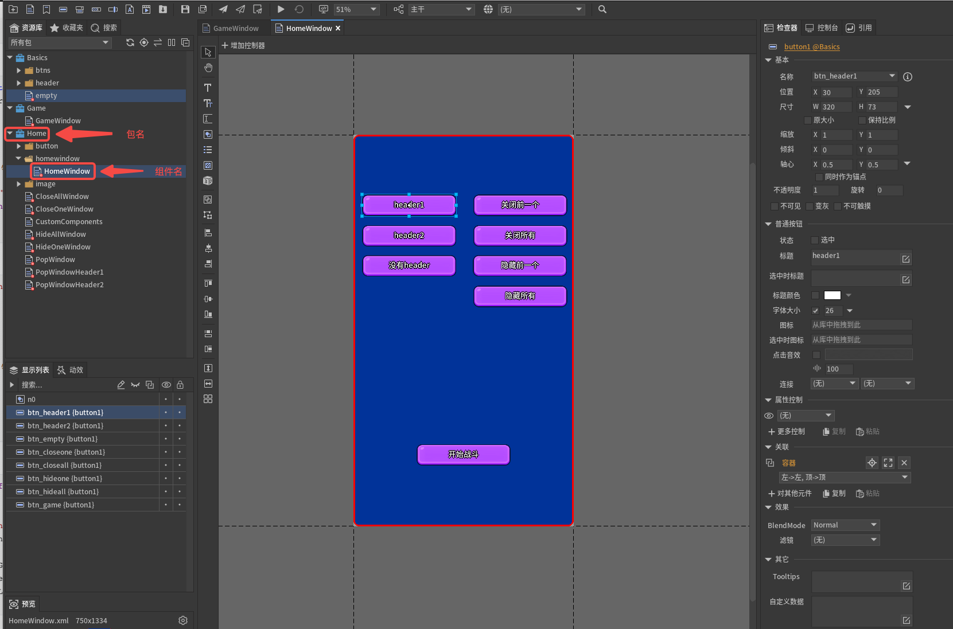The width and height of the screenshot is (953, 629).
Task: Select the arrow selection tool
Action: click(x=207, y=52)
